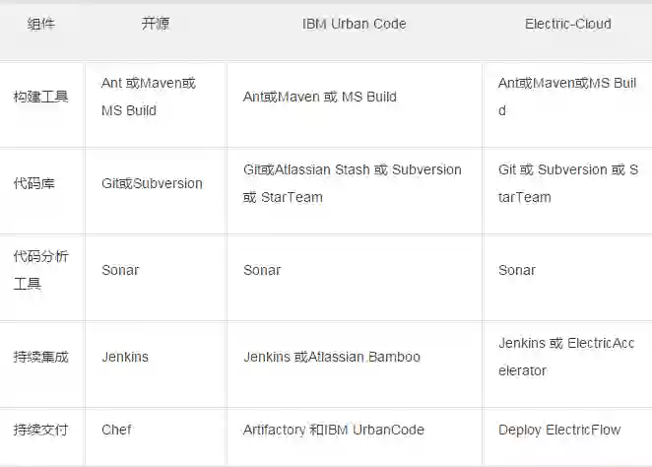This screenshot has width=652, height=467.
Task: Click the 开源 column header
Action: pos(156,24)
